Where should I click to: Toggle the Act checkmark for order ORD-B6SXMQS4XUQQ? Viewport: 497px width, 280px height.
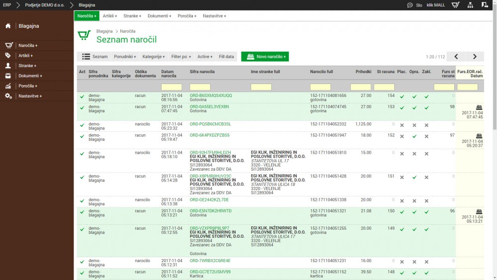pyautogui.click(x=82, y=96)
